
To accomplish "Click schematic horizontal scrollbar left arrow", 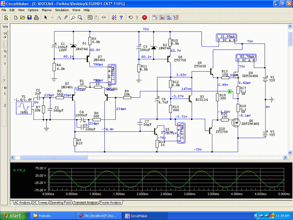I will [13, 157].
